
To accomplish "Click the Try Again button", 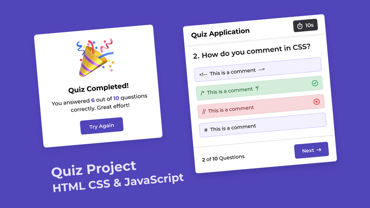I will [102, 126].
